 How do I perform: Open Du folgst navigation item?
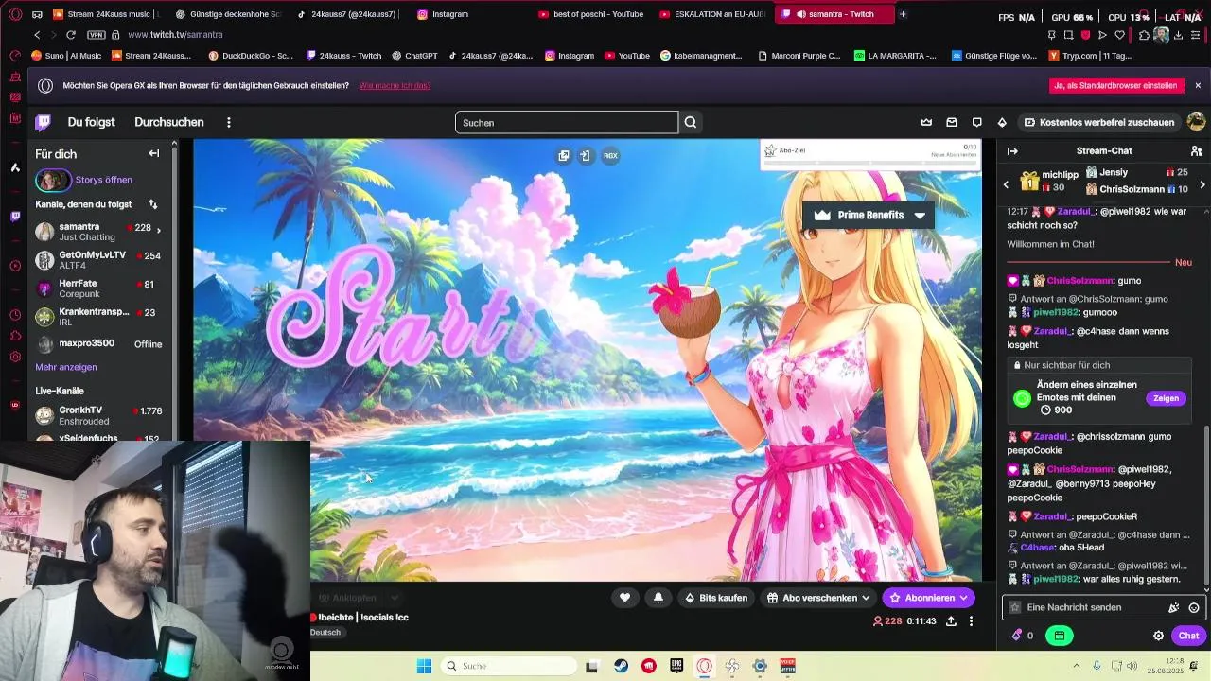pos(91,122)
